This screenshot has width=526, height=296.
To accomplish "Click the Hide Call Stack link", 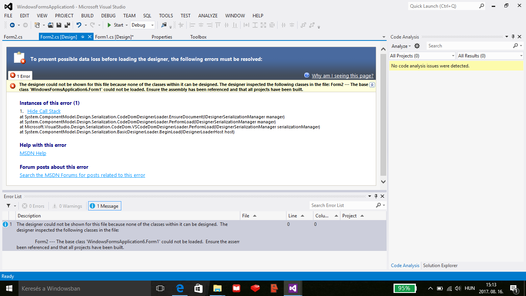I will 44,111.
